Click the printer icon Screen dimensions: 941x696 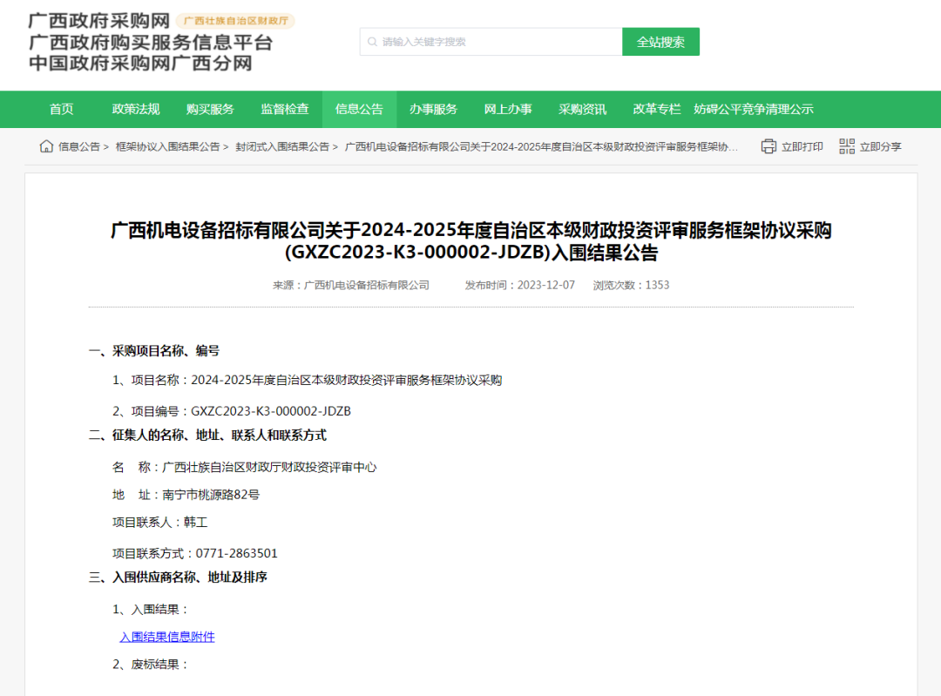(x=768, y=146)
